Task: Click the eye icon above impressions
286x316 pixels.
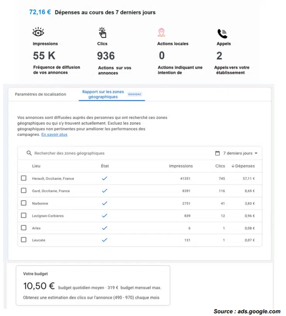Action: 38,32
